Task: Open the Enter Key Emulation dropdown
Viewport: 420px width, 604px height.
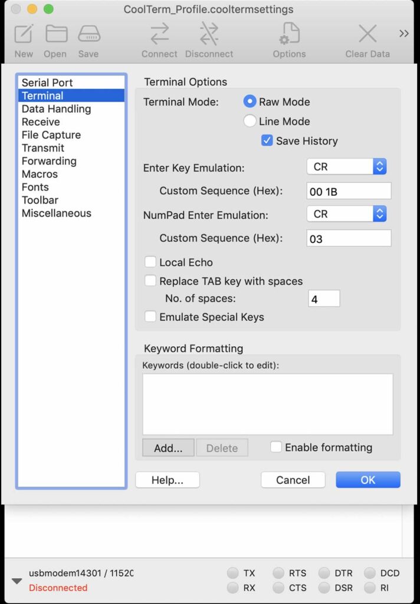Action: click(x=346, y=167)
